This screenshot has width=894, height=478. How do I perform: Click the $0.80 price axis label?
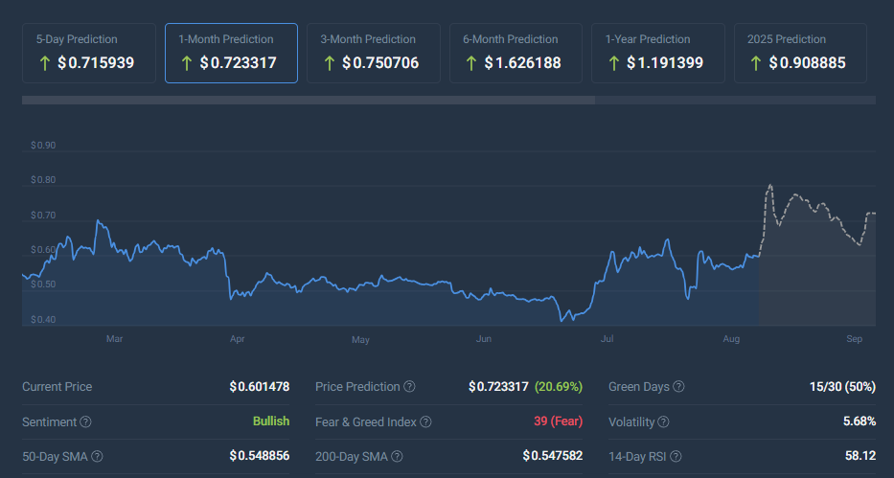pyautogui.click(x=43, y=180)
